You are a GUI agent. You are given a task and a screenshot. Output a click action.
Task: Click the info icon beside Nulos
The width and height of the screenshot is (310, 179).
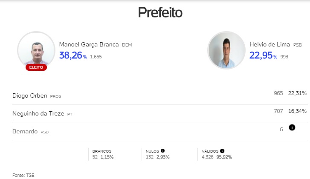[x=163, y=150]
